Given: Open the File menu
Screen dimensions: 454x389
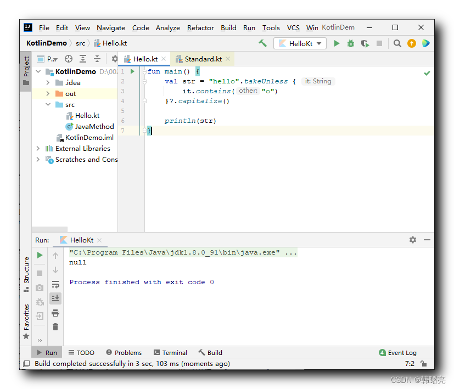Looking at the screenshot, I should 44,28.
